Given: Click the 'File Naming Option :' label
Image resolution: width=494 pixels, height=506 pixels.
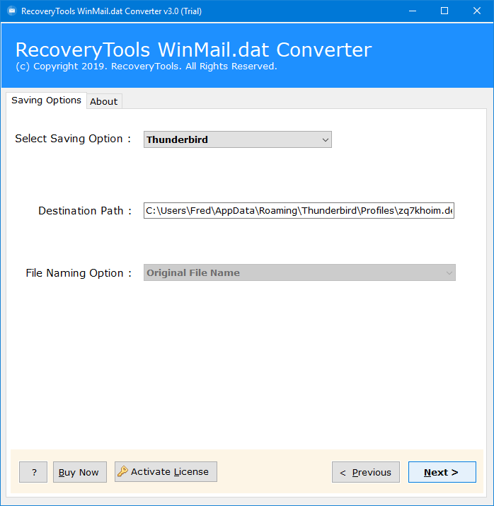Looking at the screenshot, I should click(79, 273).
